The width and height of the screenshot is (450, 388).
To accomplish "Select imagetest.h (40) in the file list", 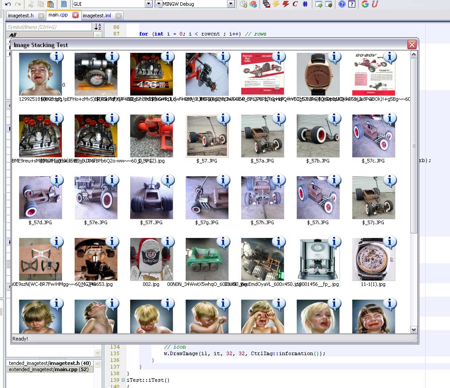I will pos(50,363).
